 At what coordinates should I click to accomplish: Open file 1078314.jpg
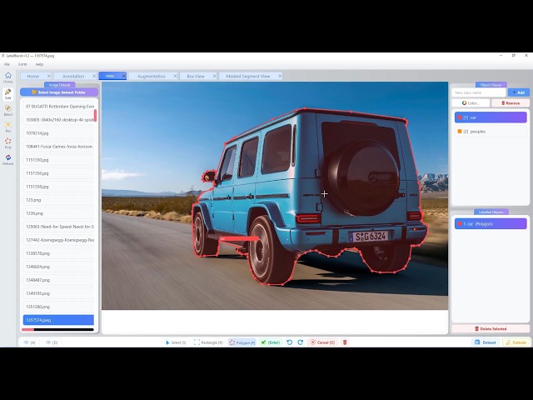click(58, 133)
